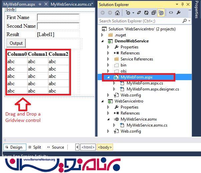Toggle the Show All Files button
Image resolution: width=201 pixels, height=173 pixels.
(x=161, y=13)
